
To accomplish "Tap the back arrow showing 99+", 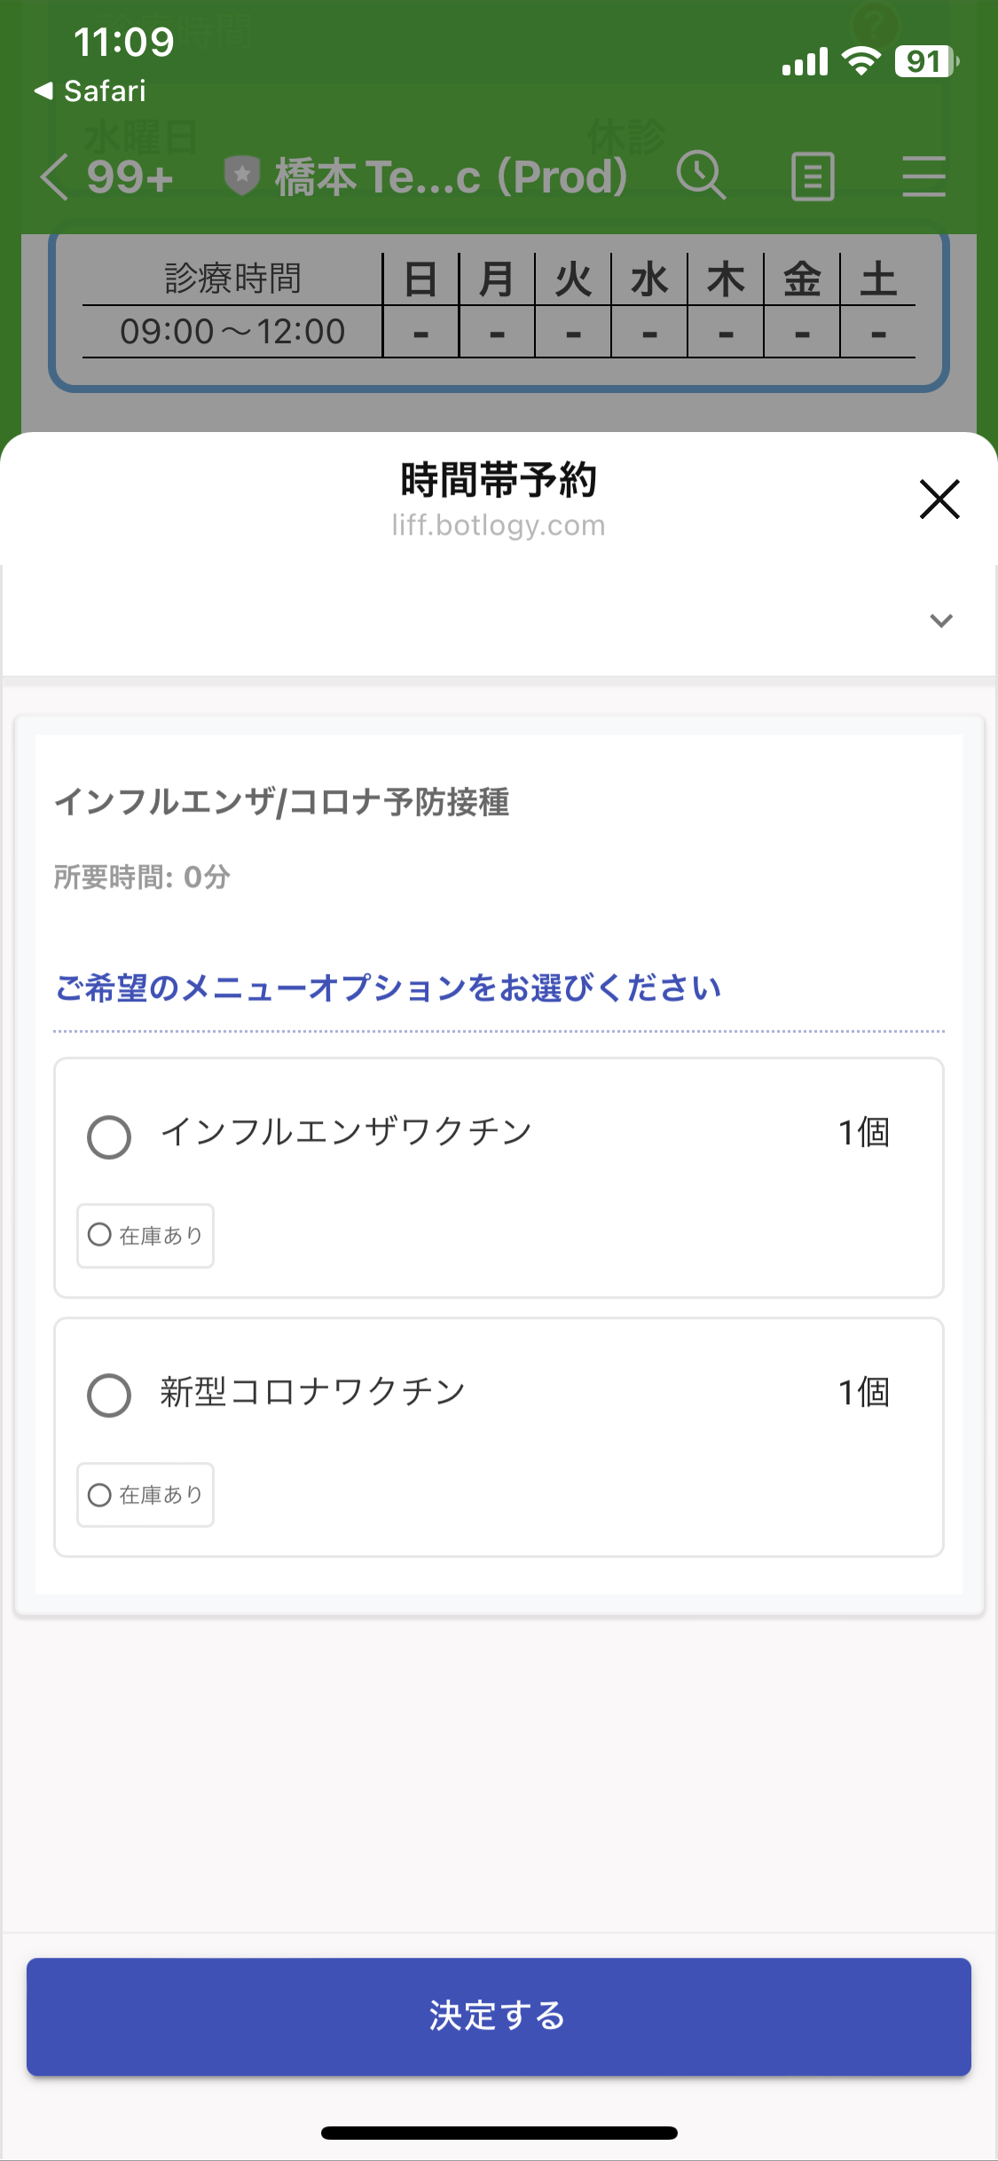I will click(106, 177).
